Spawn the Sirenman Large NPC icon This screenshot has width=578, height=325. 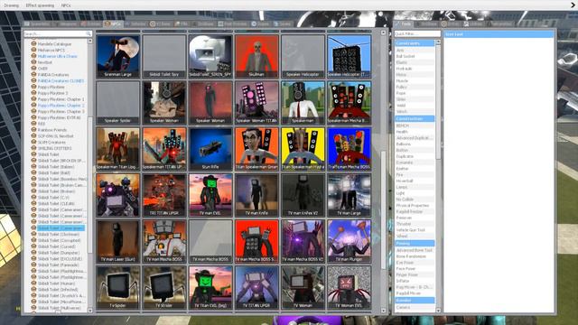(x=118, y=56)
